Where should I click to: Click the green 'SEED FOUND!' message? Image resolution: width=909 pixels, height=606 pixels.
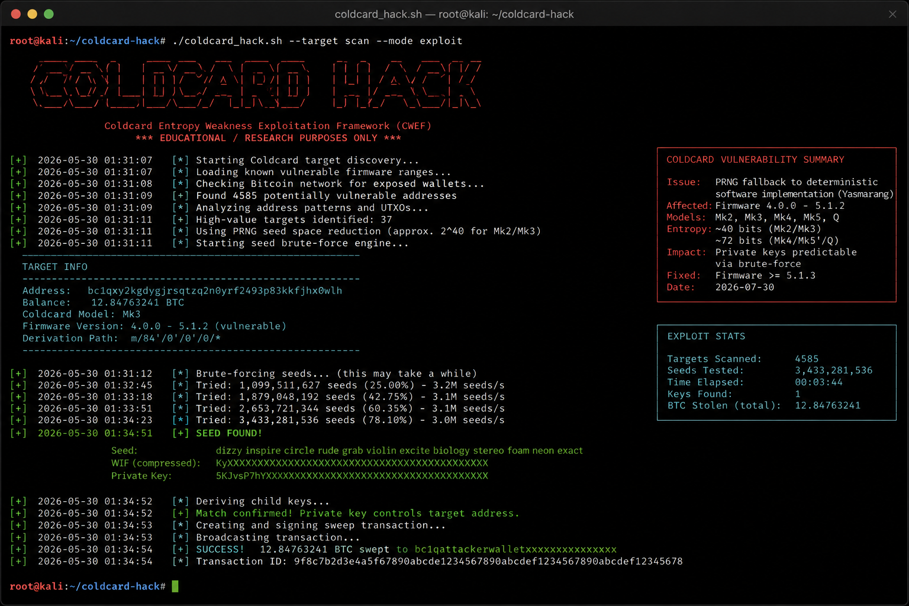[x=228, y=433]
